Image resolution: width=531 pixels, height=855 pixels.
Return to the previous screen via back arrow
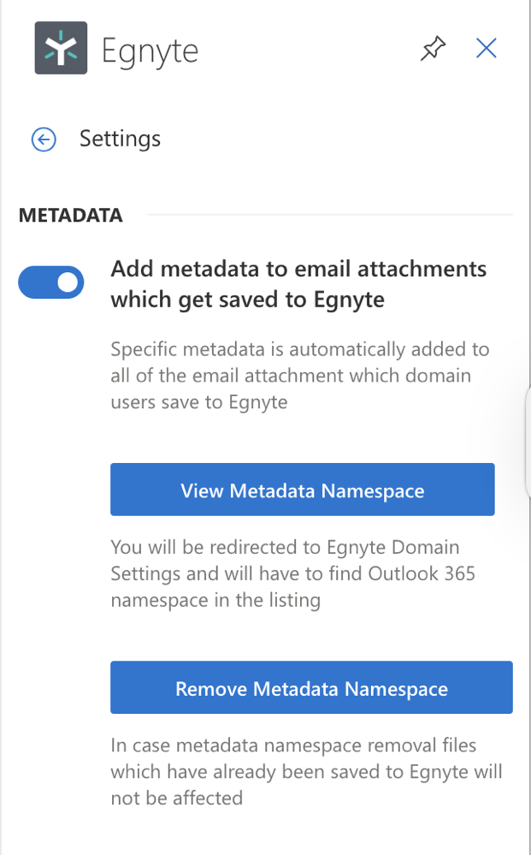tap(43, 139)
